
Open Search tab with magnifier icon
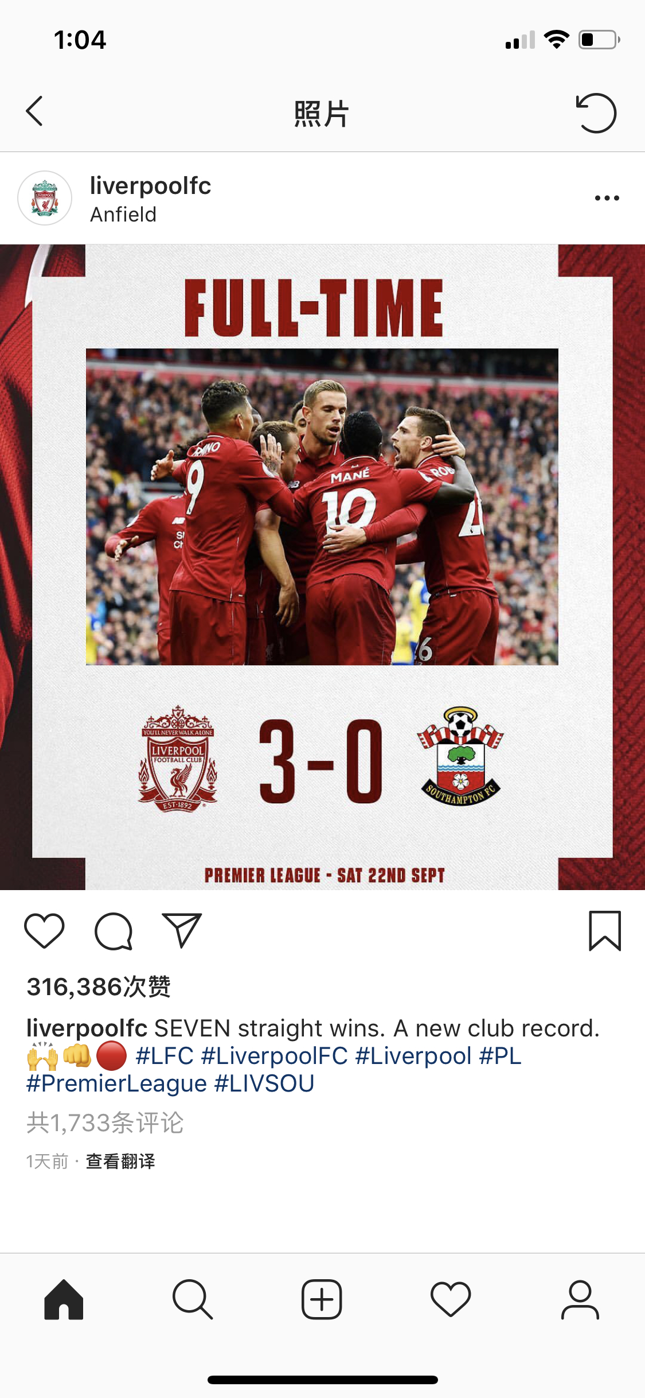pyautogui.click(x=193, y=1299)
